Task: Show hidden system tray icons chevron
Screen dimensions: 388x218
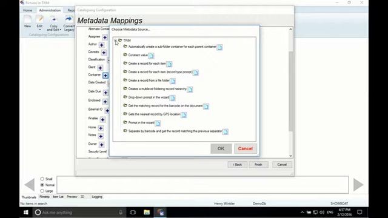Action: (x=302, y=213)
